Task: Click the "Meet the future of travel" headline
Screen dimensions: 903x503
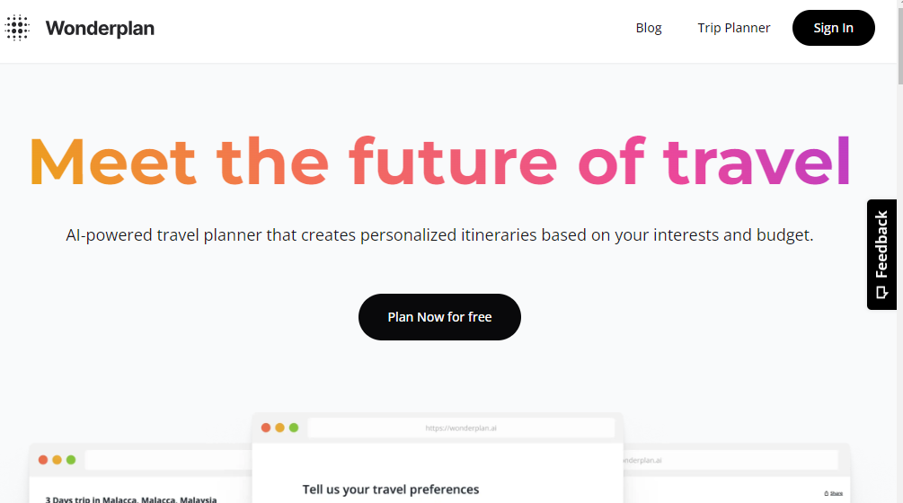Action: click(x=439, y=162)
